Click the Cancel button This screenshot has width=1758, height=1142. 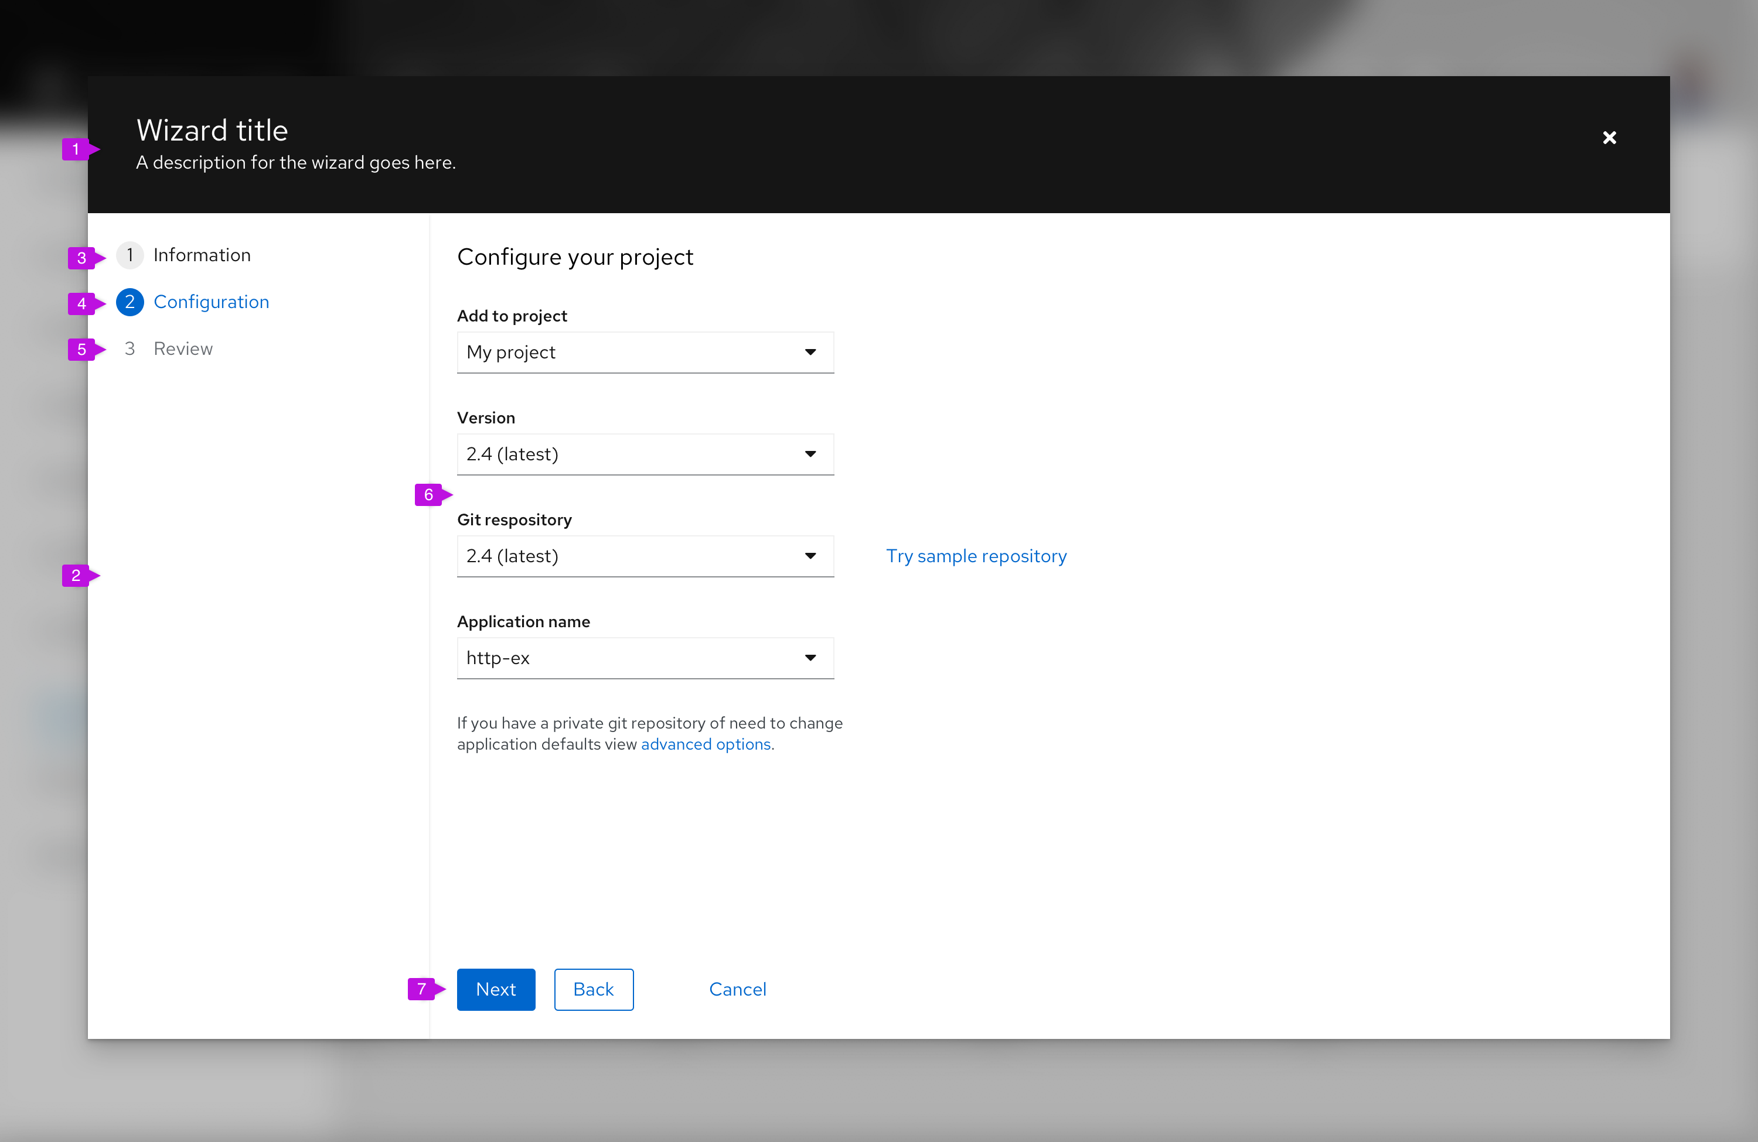click(738, 989)
